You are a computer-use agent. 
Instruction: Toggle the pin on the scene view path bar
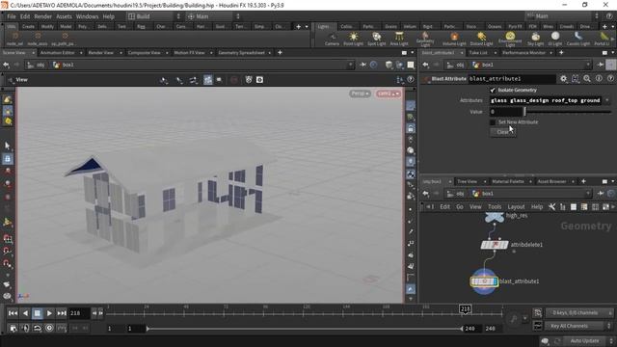point(363,65)
